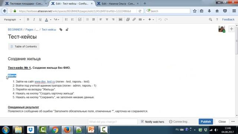
Task: Open page layout tool
Action: coord(120,19)
